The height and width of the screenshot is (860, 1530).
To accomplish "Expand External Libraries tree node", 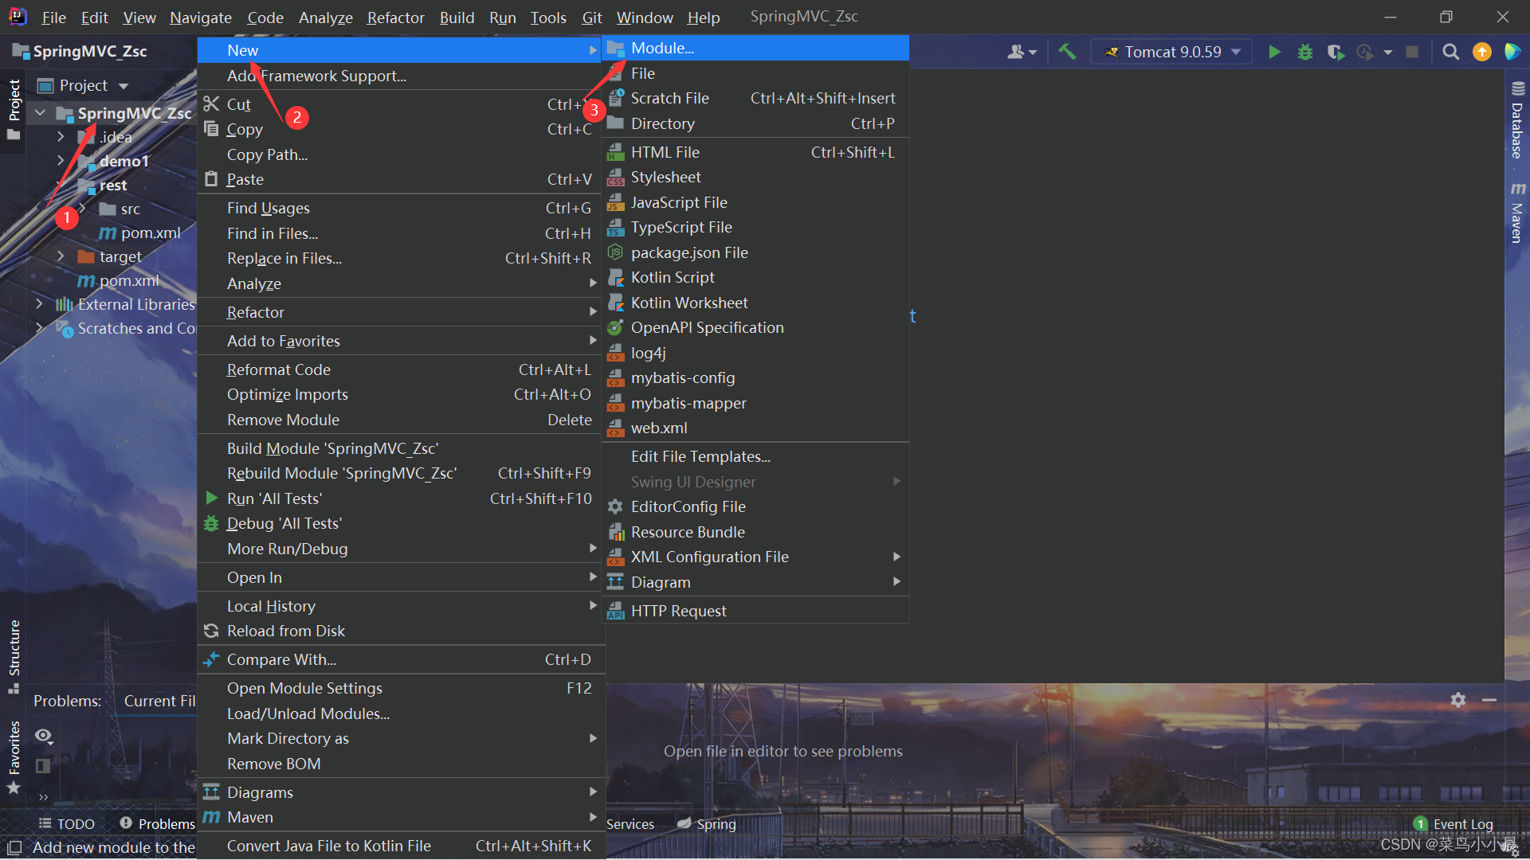I will [40, 304].
